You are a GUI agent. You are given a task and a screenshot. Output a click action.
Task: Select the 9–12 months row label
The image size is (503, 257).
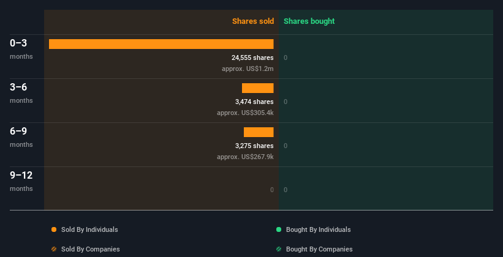[x=21, y=181]
